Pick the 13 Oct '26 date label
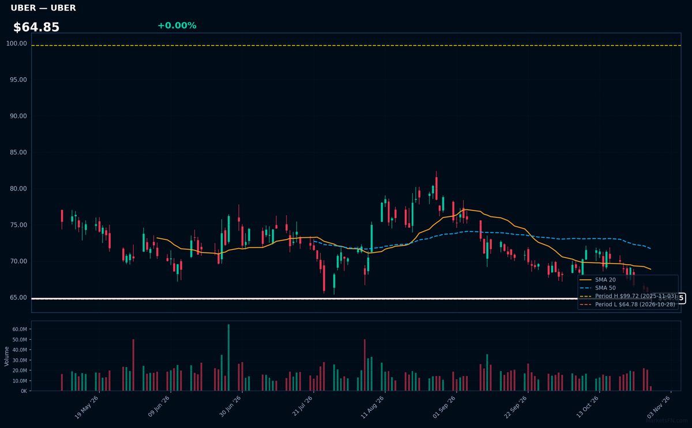Image resolution: width=692 pixels, height=428 pixels. (x=587, y=406)
